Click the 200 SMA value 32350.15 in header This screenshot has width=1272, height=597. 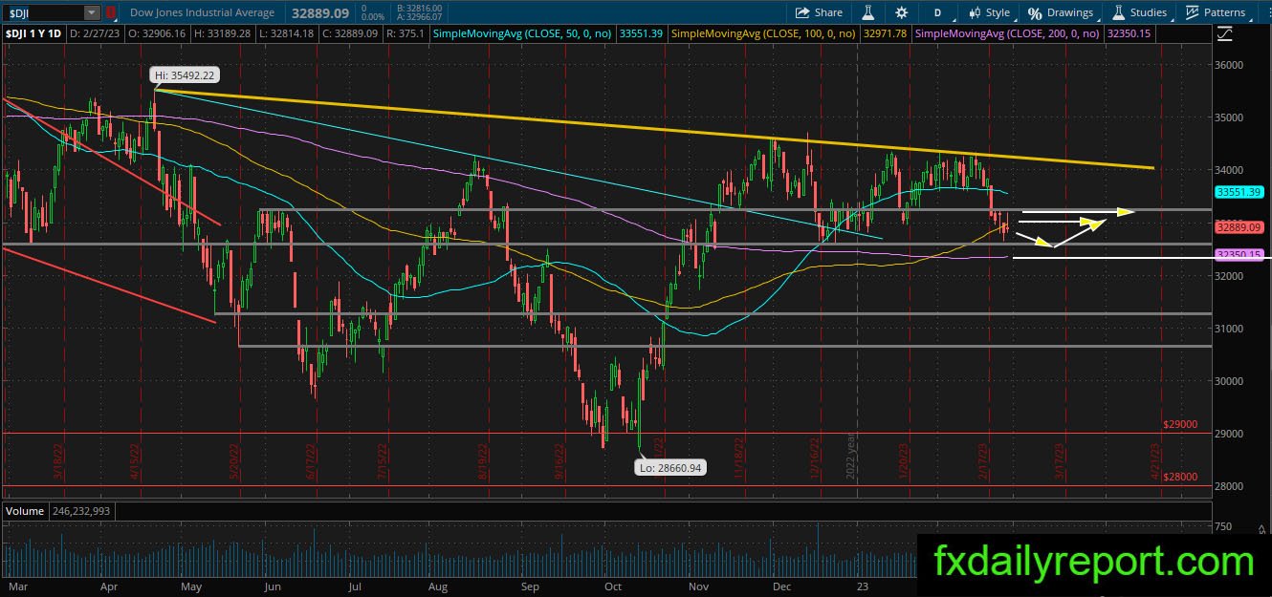(x=1128, y=32)
